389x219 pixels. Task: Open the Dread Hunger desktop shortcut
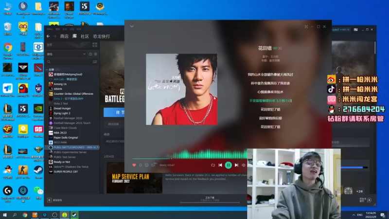click(69, 9)
